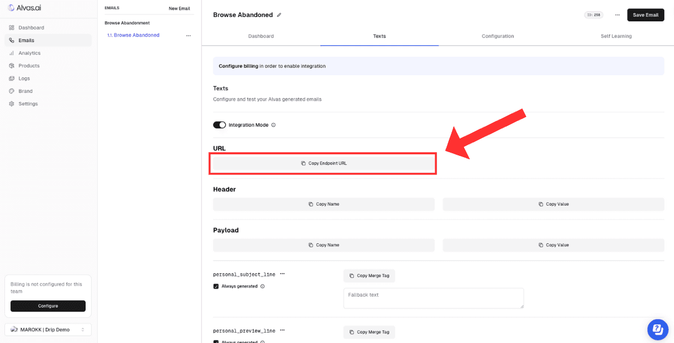Viewport: 674px width, 343px height.
Task: Open the three-dot menu for personal_subject_line
Action: 282,274
